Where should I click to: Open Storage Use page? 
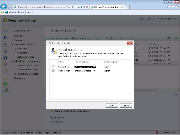coord(19,78)
